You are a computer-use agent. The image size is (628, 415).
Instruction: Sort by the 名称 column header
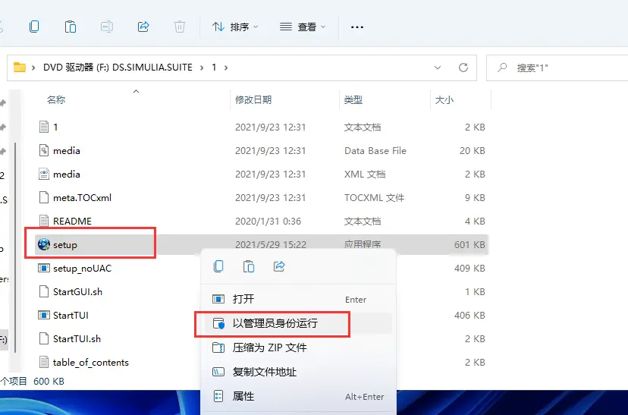pos(56,99)
